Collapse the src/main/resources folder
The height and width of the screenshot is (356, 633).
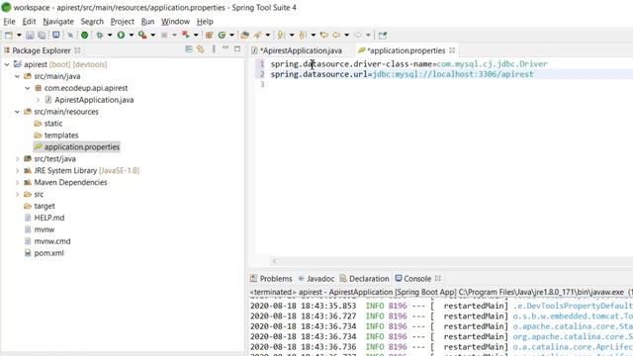click(x=17, y=112)
